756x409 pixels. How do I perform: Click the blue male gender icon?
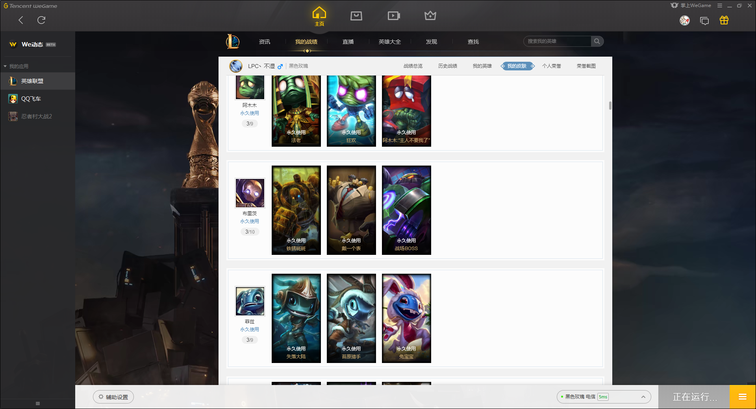pyautogui.click(x=280, y=66)
